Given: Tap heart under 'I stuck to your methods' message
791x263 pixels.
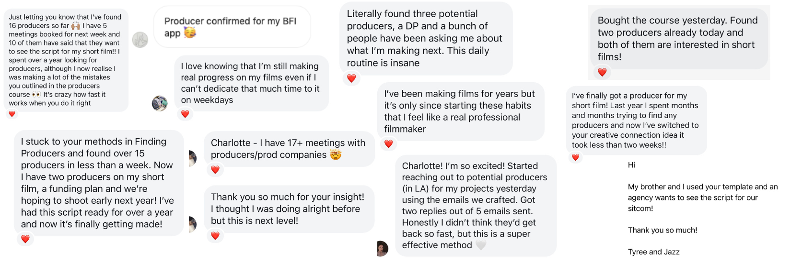Looking at the screenshot, I should click(x=25, y=239).
